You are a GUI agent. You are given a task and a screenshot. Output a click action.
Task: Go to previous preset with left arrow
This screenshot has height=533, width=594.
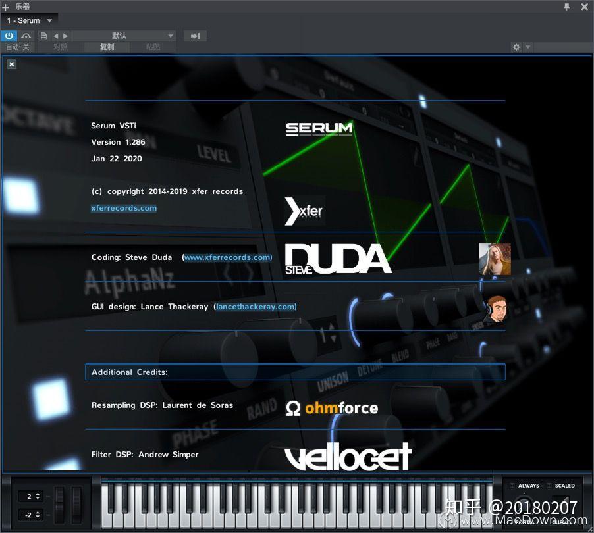(x=56, y=36)
